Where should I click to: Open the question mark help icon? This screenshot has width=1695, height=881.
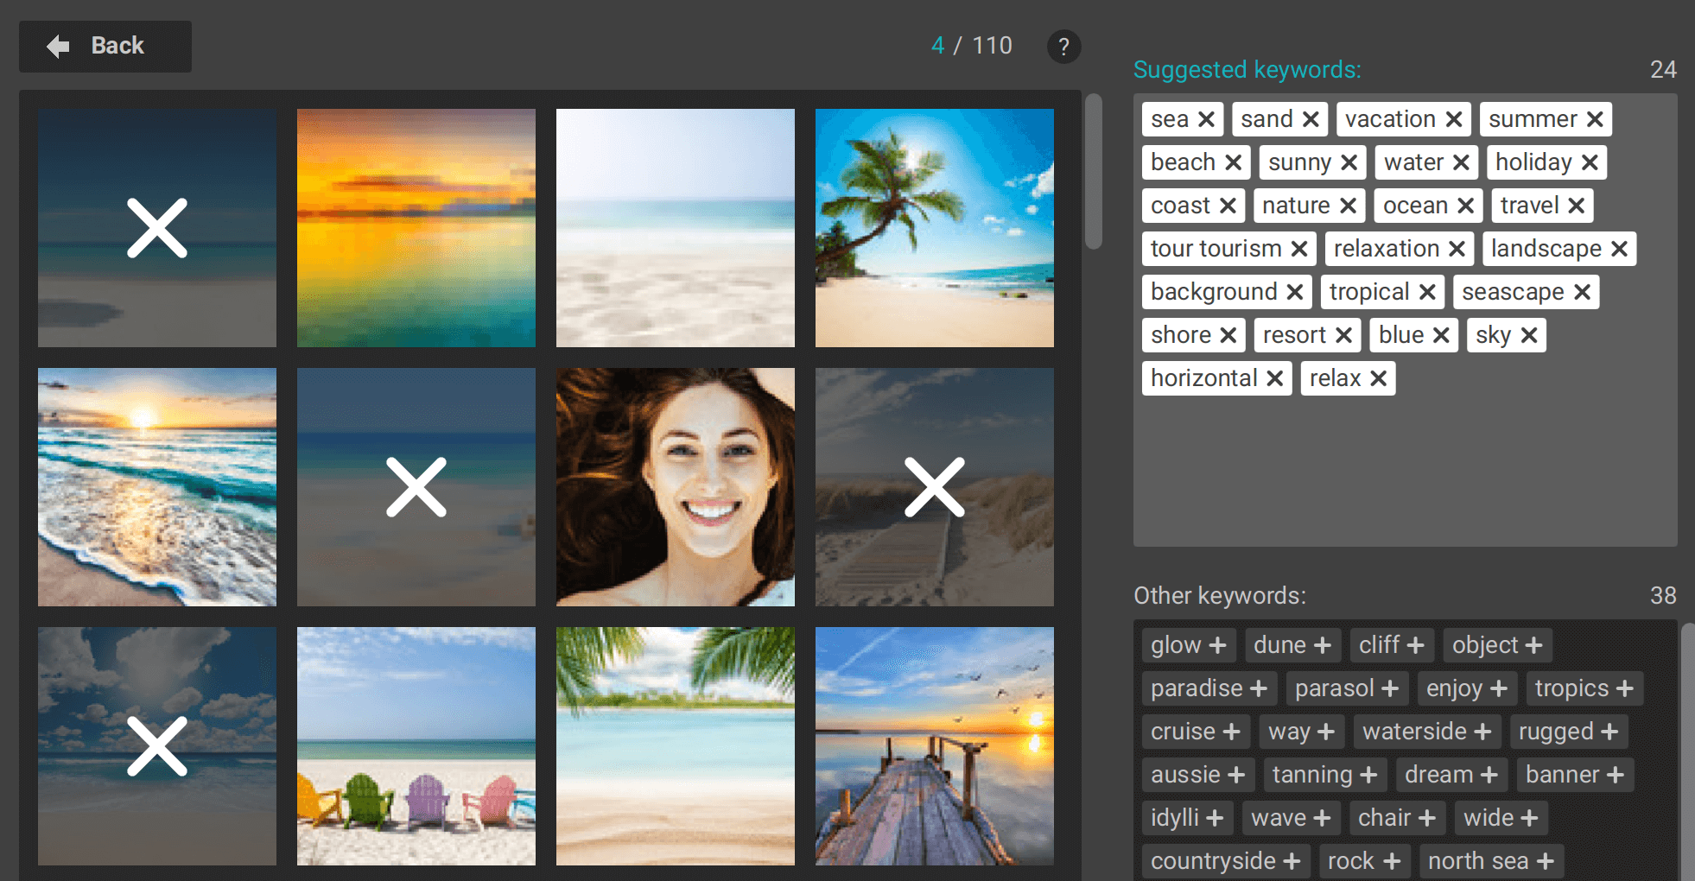tap(1063, 47)
